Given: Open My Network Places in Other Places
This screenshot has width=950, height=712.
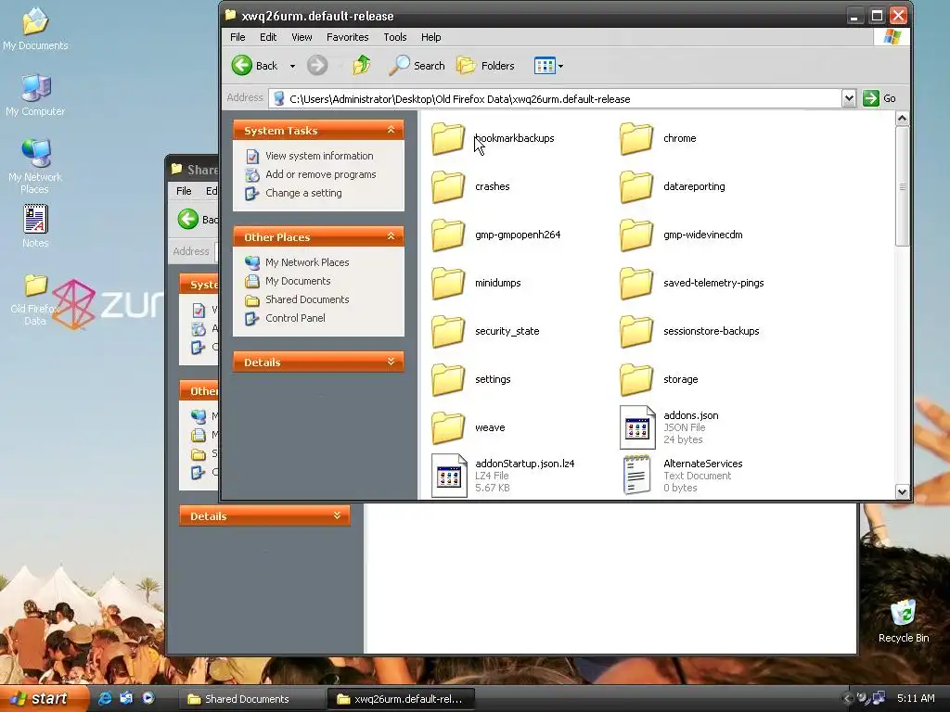Looking at the screenshot, I should pyautogui.click(x=307, y=262).
